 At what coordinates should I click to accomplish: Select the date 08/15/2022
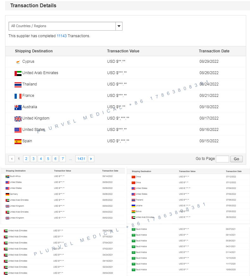209,141
